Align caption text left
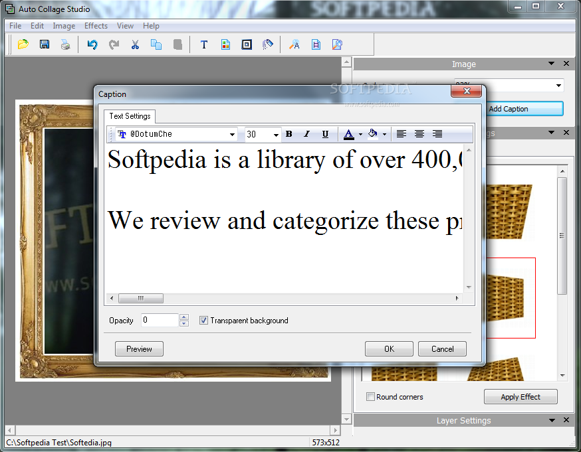Image resolution: width=581 pixels, height=452 pixels. (402, 134)
